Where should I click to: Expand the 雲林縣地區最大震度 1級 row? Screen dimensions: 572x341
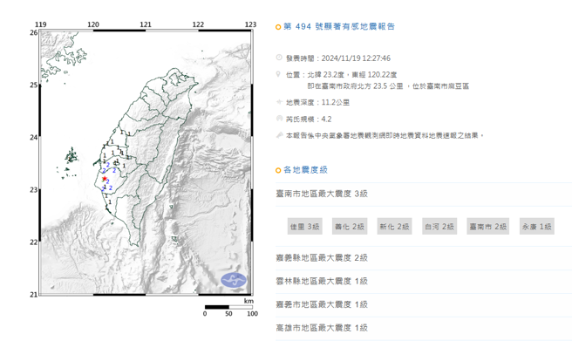tap(424, 281)
